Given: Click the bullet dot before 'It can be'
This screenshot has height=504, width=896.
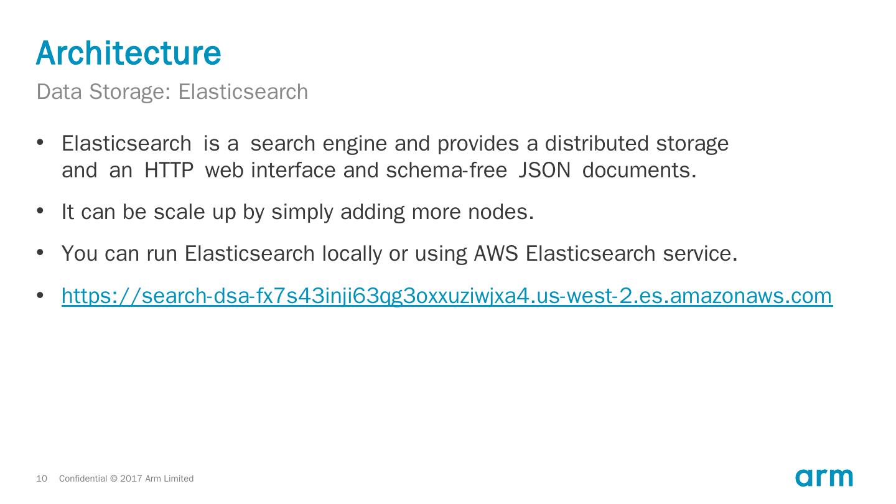Looking at the screenshot, I should [40, 212].
